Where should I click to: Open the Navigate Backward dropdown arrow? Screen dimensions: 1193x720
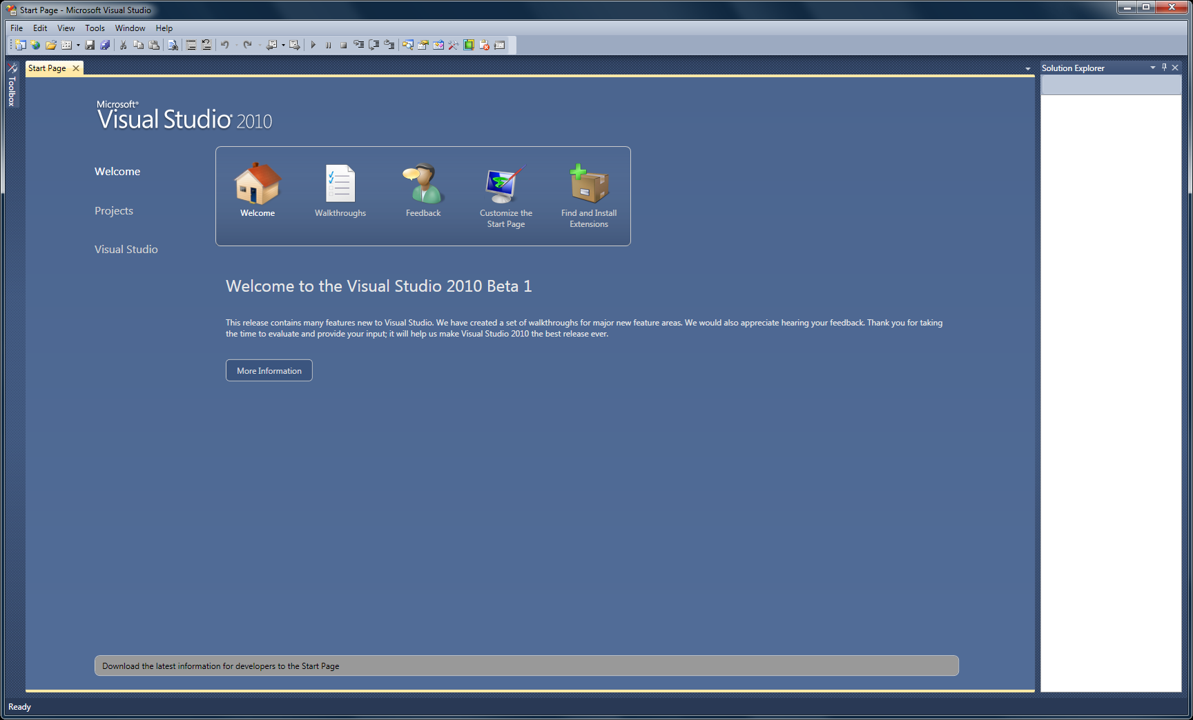(x=283, y=45)
